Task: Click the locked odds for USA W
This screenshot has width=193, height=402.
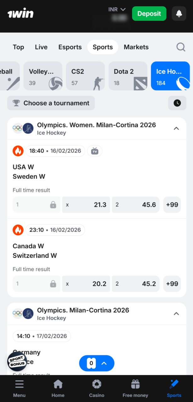Action: [x=36, y=204]
